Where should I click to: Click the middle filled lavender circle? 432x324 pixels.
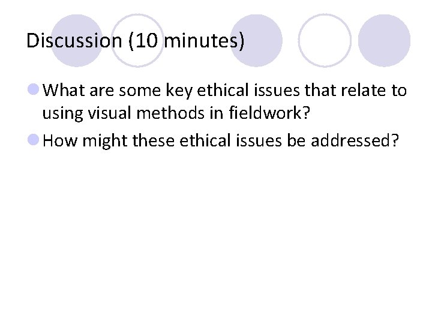(x=256, y=41)
